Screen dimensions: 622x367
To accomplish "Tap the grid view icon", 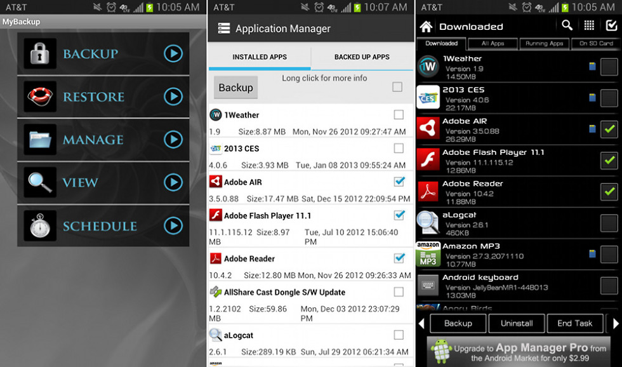I will pyautogui.click(x=589, y=25).
